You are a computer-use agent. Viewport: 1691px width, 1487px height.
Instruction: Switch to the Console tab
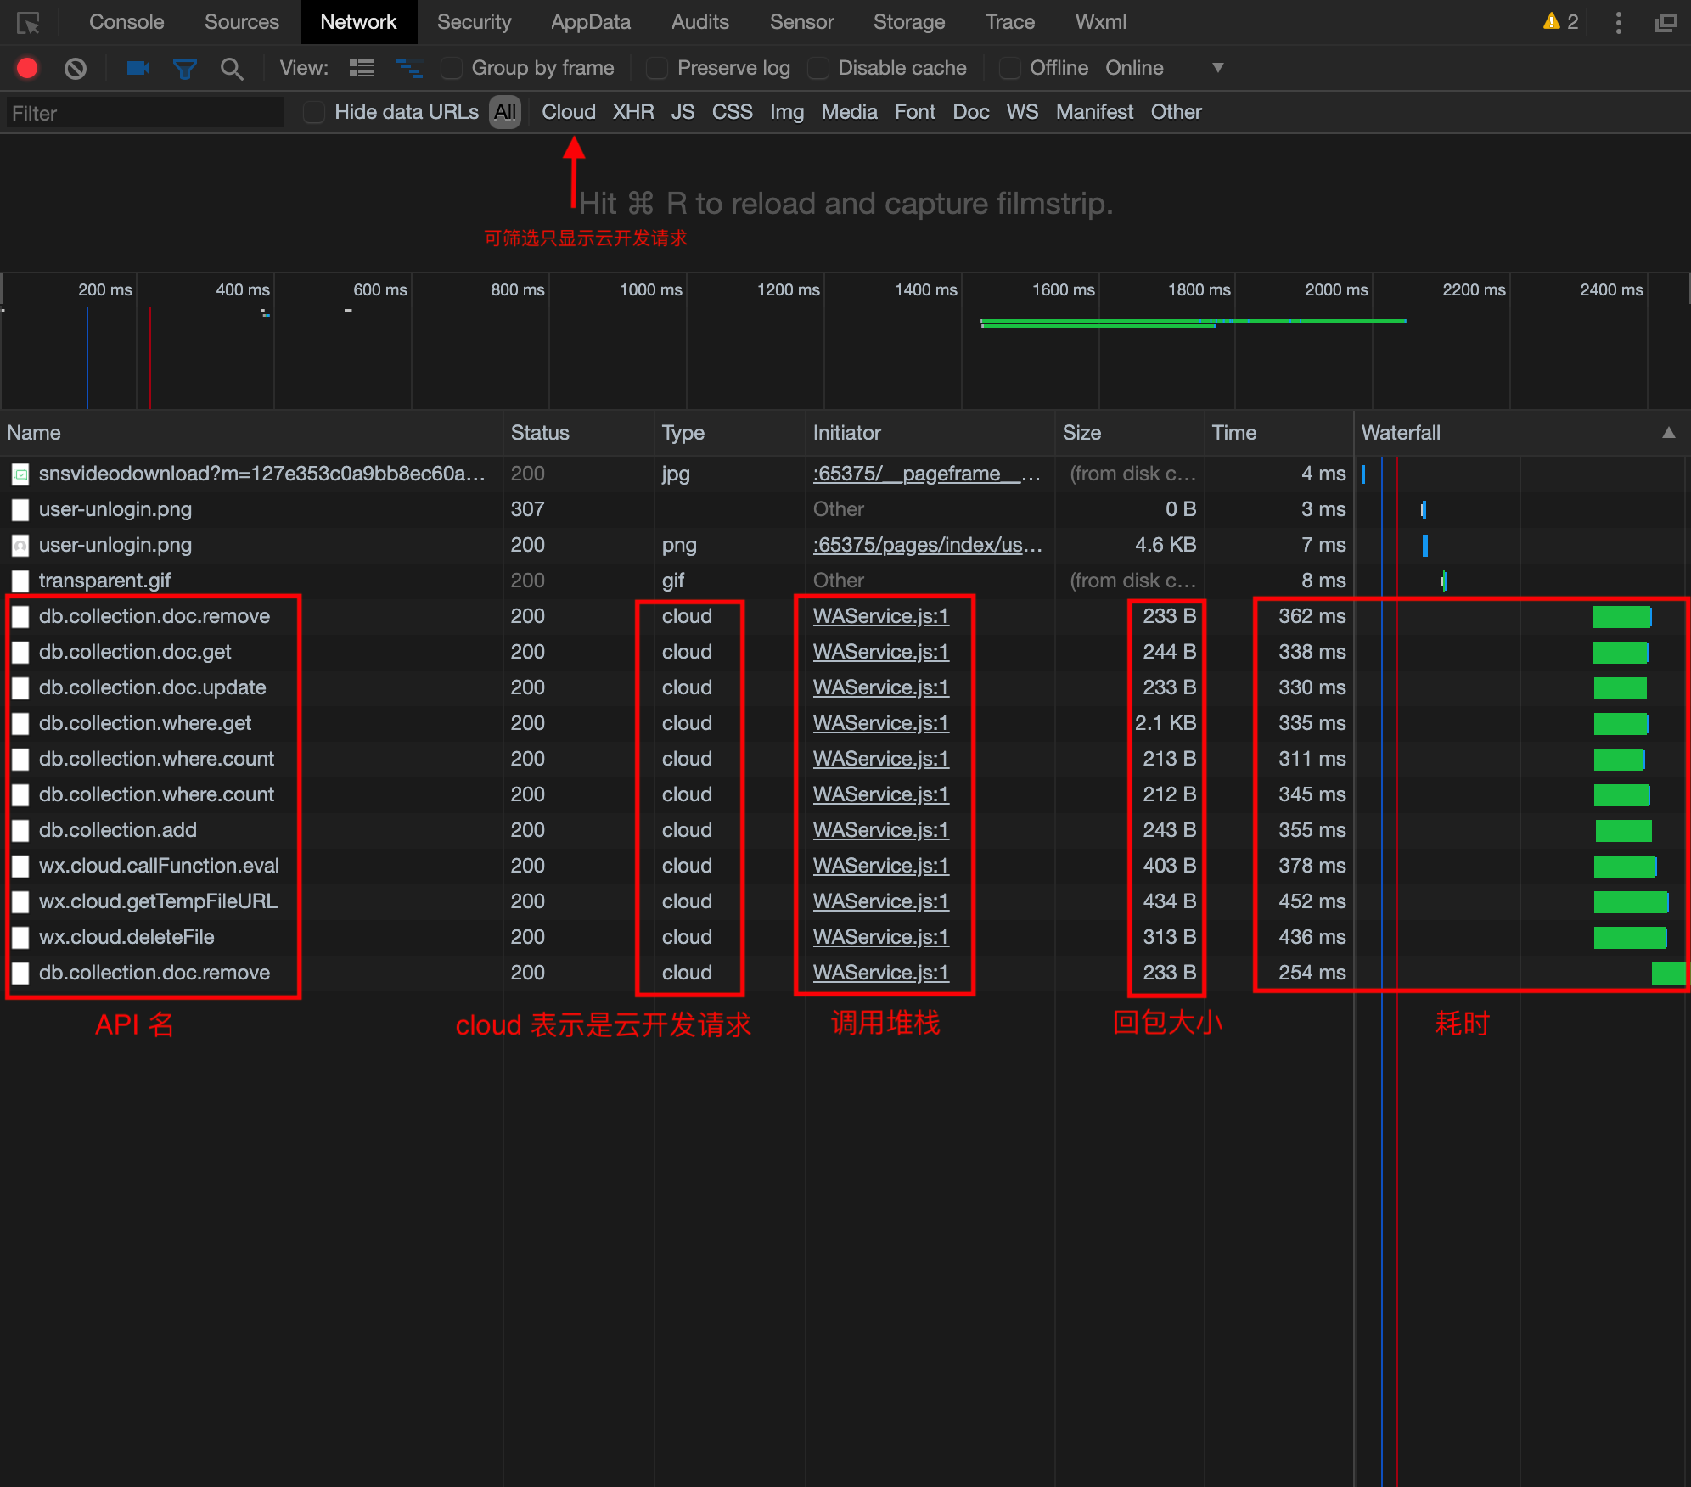point(126,22)
